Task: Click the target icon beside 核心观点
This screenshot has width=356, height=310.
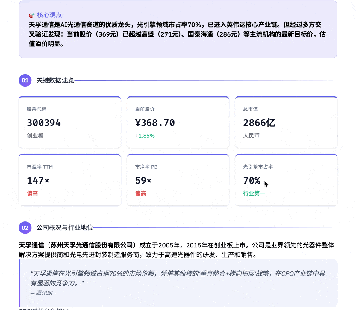Action: [31, 15]
